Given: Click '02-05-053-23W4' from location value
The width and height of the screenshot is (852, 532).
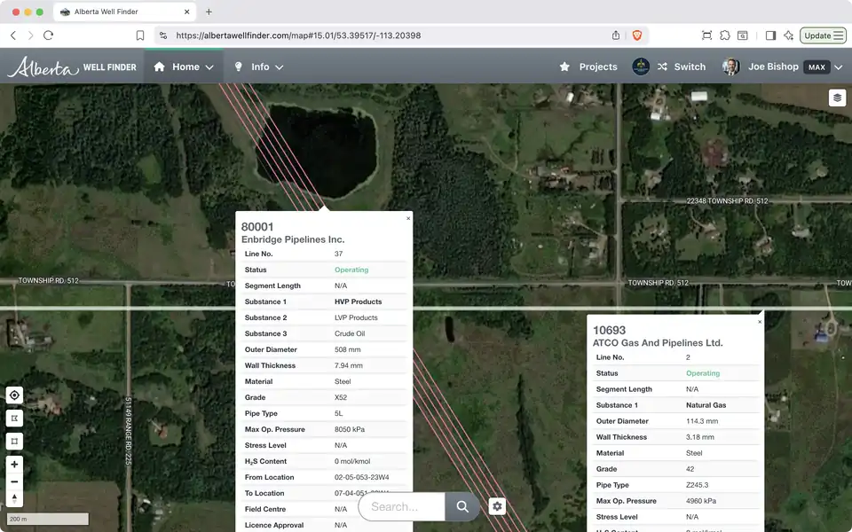Looking at the screenshot, I should (x=361, y=478).
